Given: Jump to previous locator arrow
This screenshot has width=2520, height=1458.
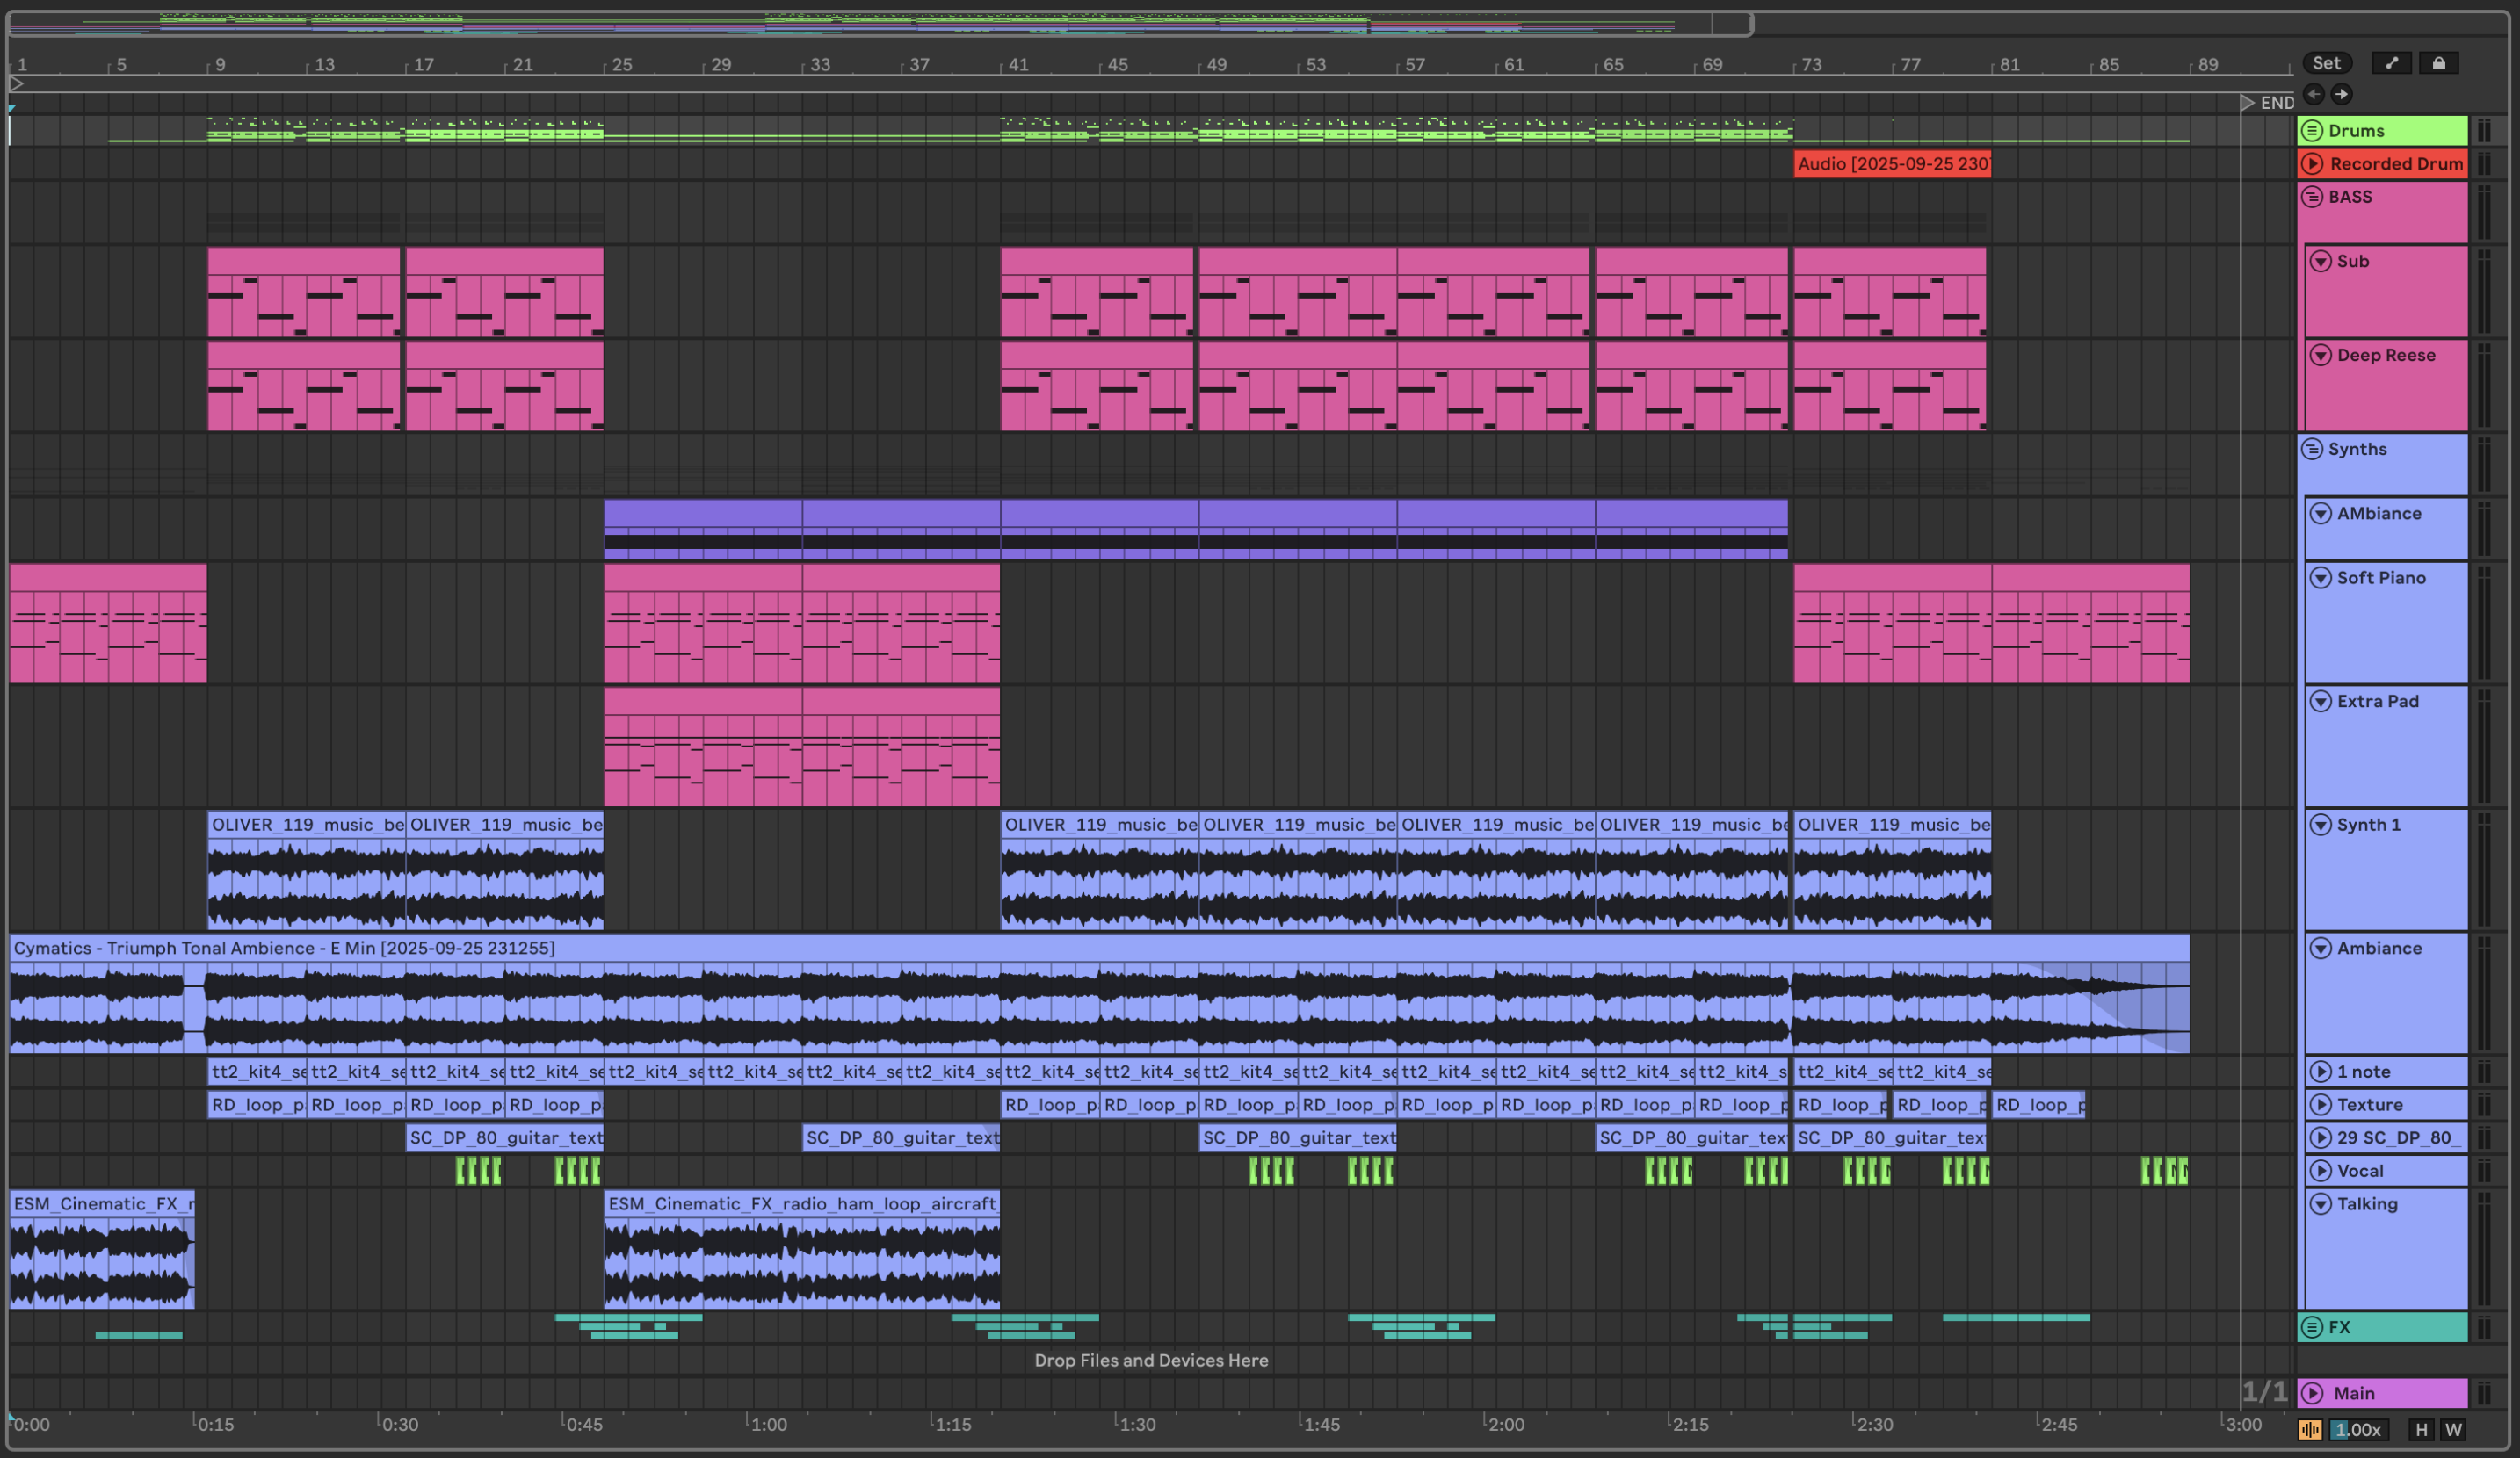Looking at the screenshot, I should pyautogui.click(x=2313, y=94).
